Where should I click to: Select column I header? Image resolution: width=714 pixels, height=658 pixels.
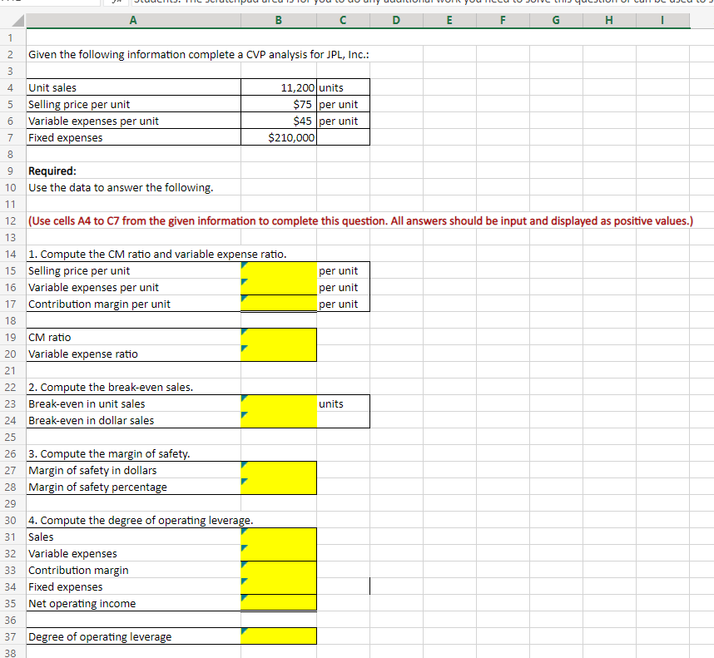pyautogui.click(x=662, y=21)
